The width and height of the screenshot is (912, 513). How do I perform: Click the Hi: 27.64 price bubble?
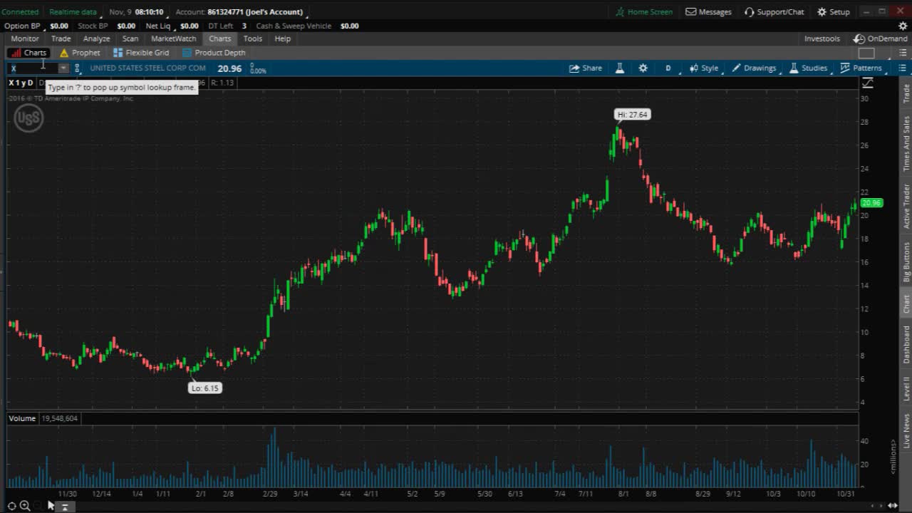tap(632, 115)
